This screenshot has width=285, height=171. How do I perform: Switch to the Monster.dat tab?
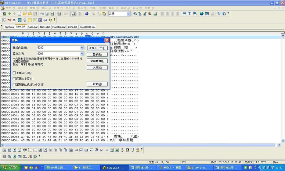coord(59,27)
